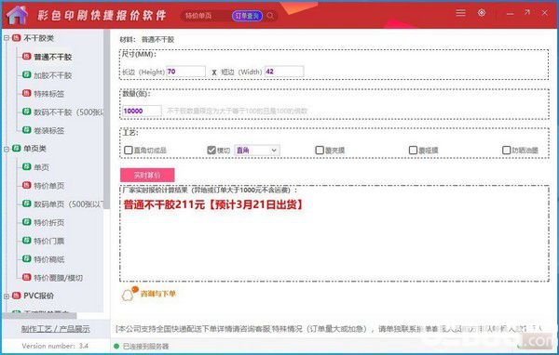The height and width of the screenshot is (355, 559).
Task: Select 卷装标签 in the tree
Action: pyautogui.click(x=49, y=130)
